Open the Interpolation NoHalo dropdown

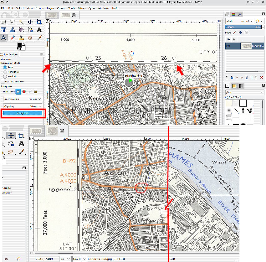click(22, 99)
